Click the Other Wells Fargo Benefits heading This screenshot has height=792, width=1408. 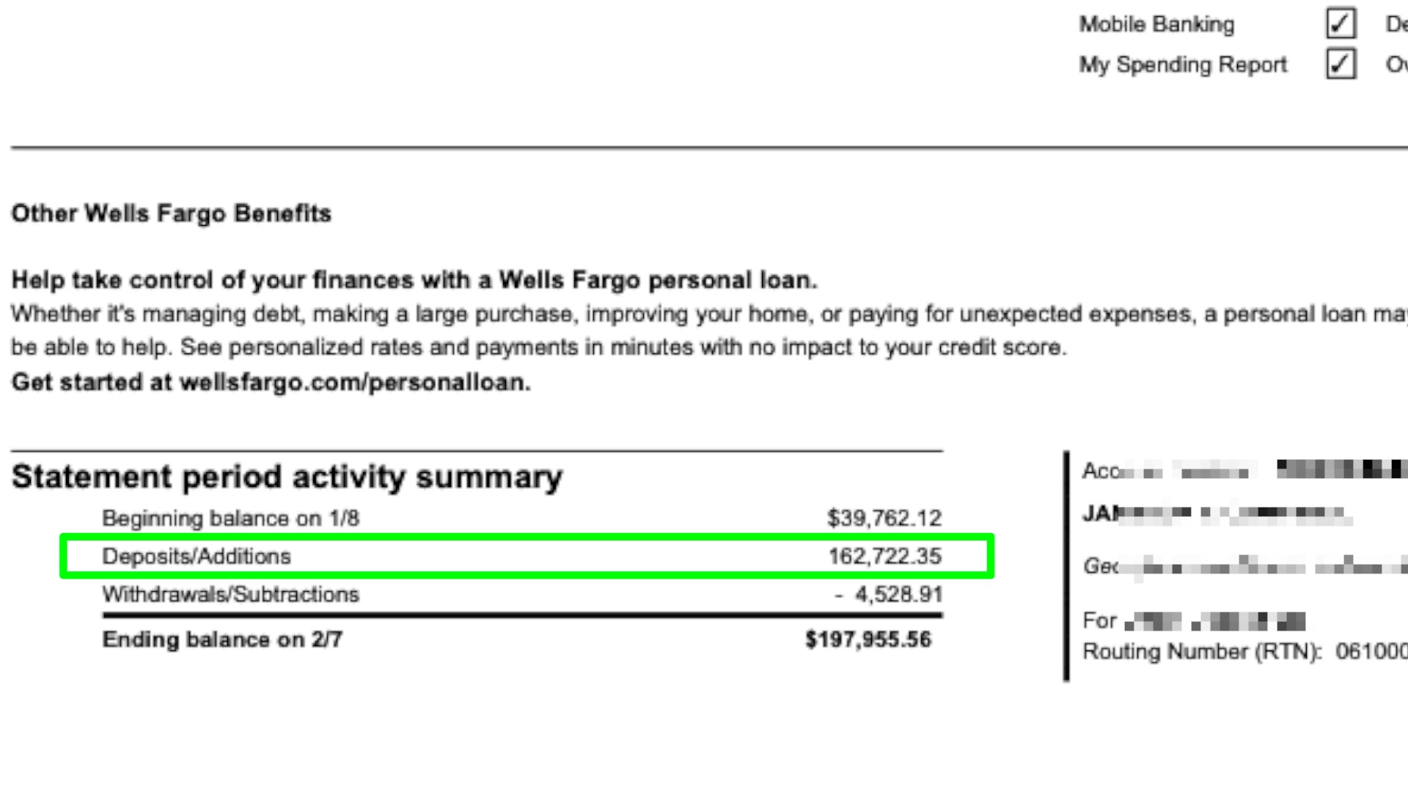tap(171, 213)
